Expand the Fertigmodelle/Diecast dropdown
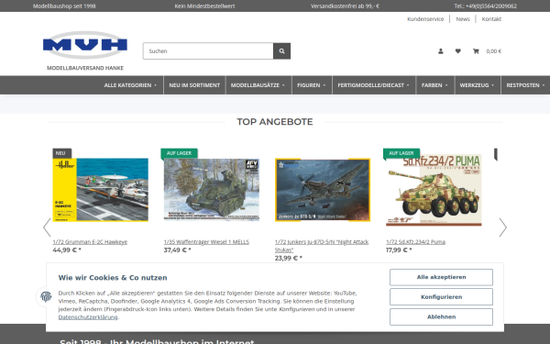The image size is (550, 344). tap(374, 85)
